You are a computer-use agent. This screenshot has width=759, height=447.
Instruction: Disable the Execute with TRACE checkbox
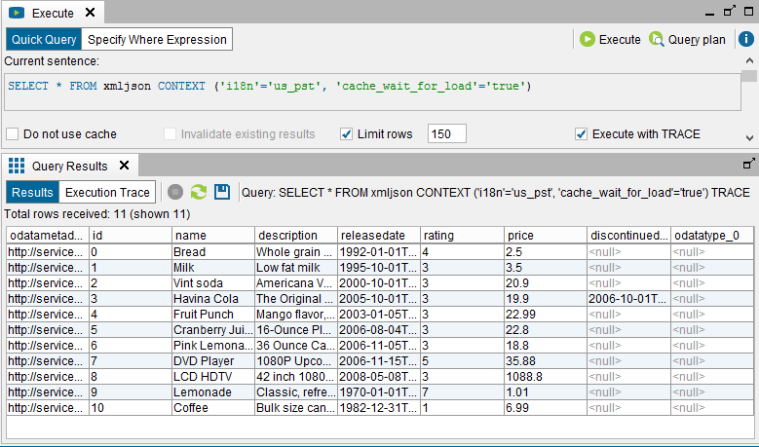click(581, 134)
